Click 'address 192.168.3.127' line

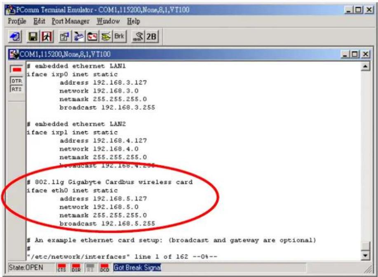point(103,83)
